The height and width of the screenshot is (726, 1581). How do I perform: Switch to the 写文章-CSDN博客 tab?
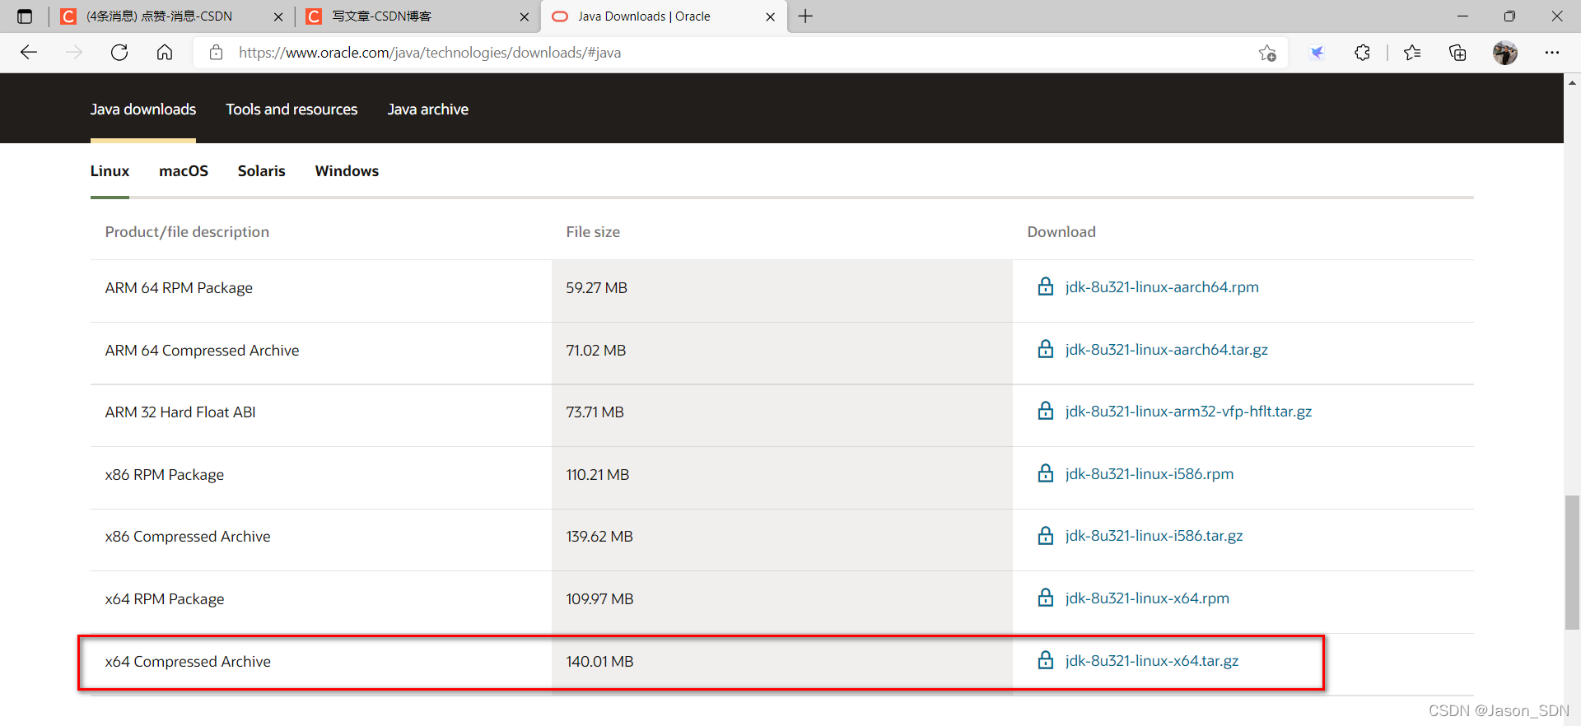click(x=417, y=16)
